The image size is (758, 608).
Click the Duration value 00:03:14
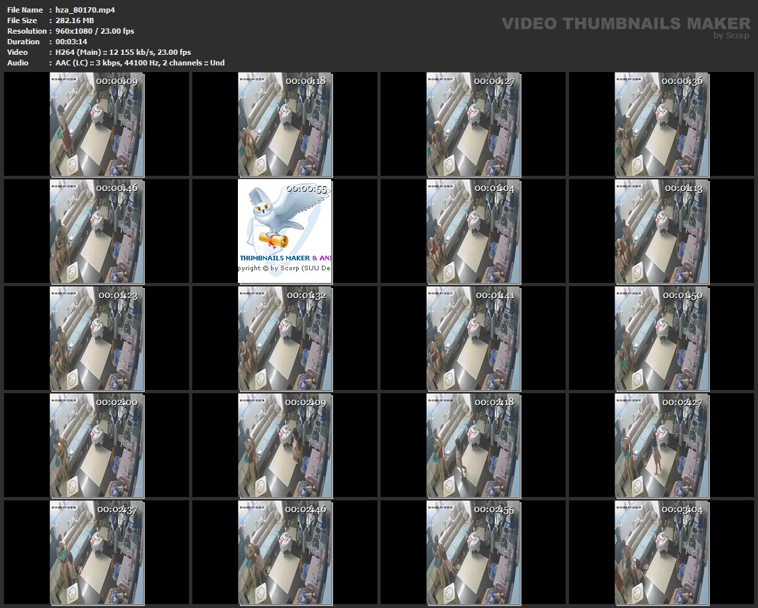[71, 42]
